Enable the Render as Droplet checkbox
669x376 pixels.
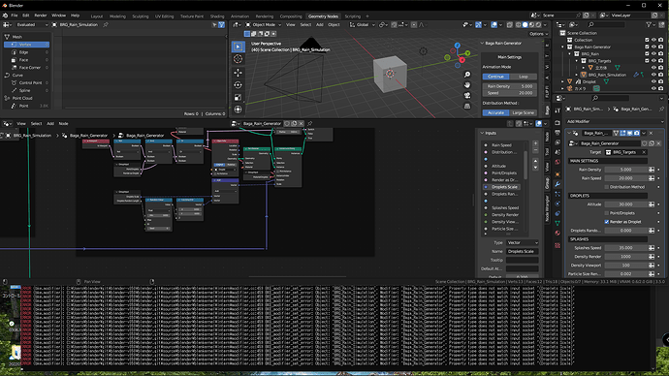tap(607, 222)
